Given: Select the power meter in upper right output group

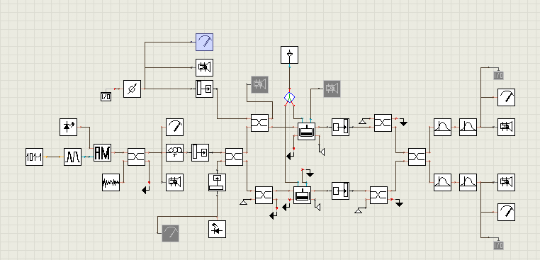Looking at the screenshot, I should [x=506, y=98].
